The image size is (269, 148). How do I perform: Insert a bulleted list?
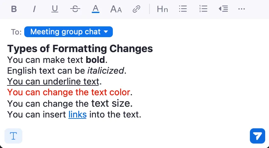click(x=183, y=9)
